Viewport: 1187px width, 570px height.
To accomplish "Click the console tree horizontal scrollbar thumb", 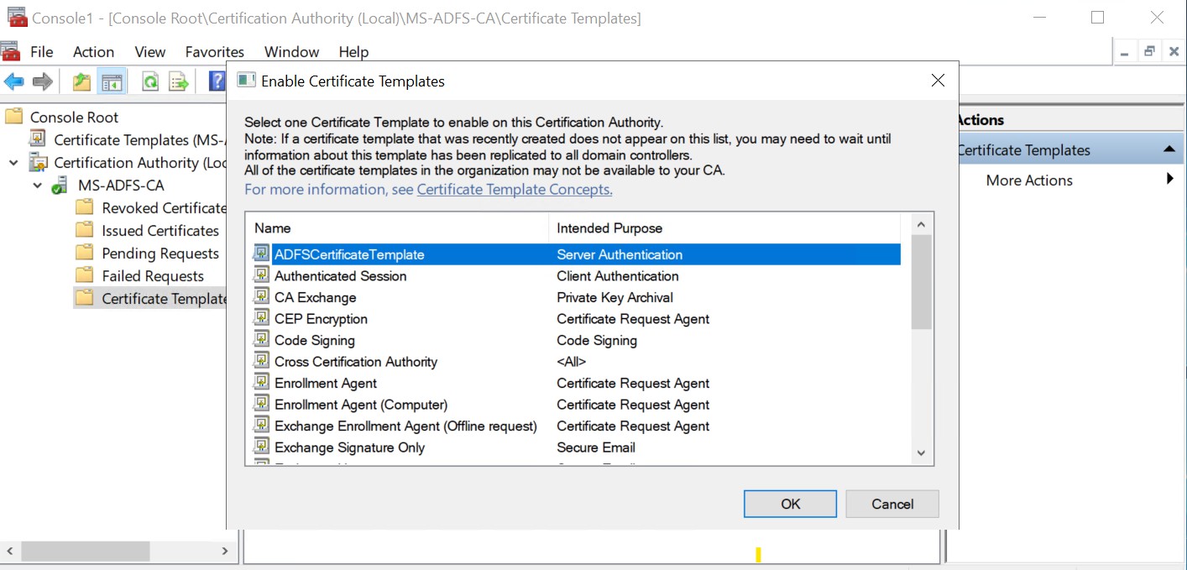I will tap(86, 551).
